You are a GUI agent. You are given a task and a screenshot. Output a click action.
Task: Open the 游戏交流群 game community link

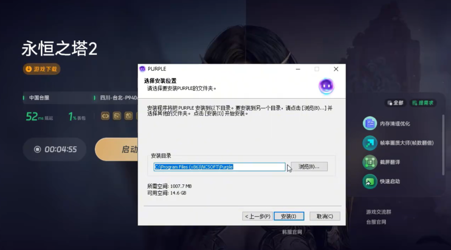tap(378, 212)
